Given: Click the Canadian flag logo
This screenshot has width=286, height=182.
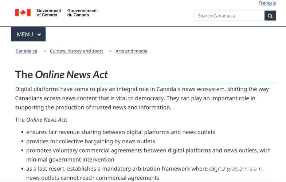Looking at the screenshot, I should (23, 13).
